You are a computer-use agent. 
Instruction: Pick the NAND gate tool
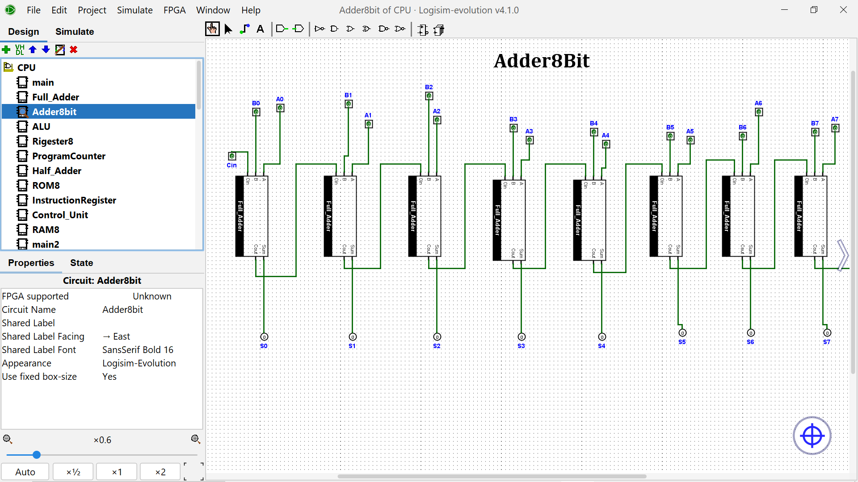pos(383,29)
